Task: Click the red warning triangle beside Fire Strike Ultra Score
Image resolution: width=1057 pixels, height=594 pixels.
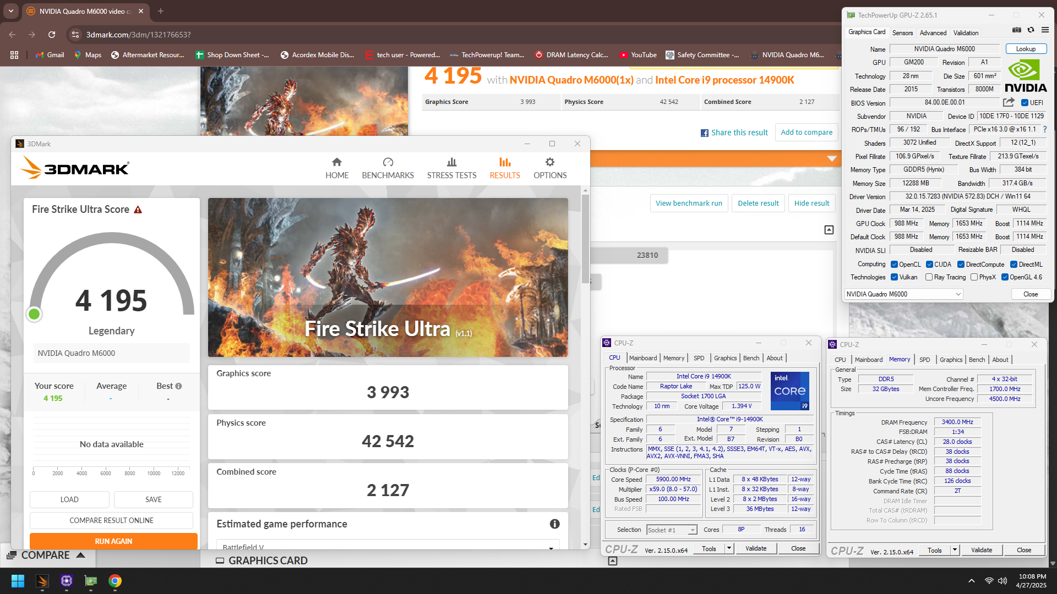Action: click(138, 210)
